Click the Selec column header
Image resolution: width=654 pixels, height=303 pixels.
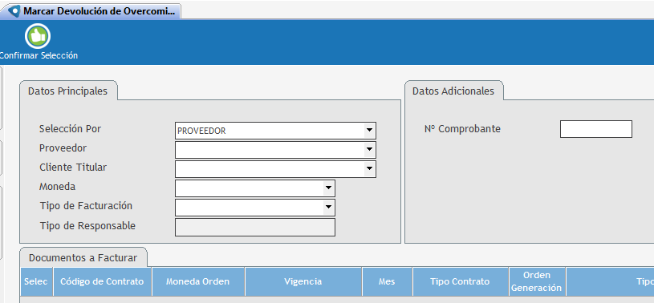point(36,281)
